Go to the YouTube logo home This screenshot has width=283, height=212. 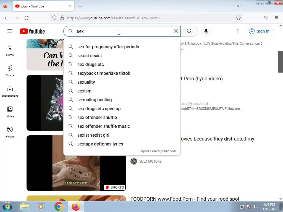(32, 31)
